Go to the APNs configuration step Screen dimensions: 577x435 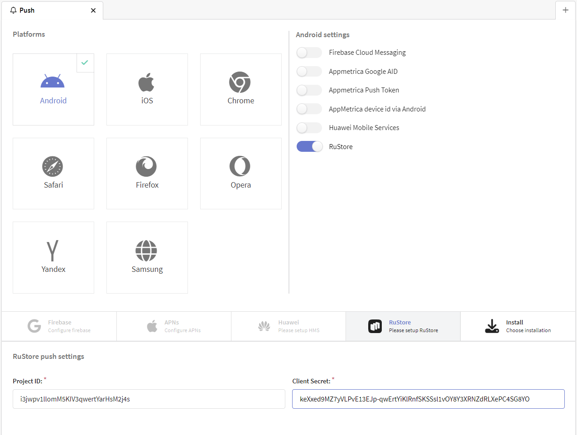pos(174,326)
